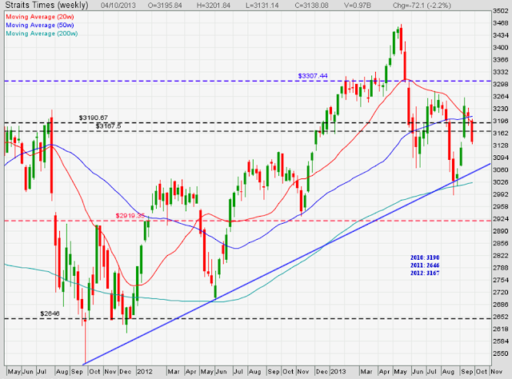512x379 pixels.
Task: Select the red "Moving Average (20w)" legend entry
Action: click(40, 17)
